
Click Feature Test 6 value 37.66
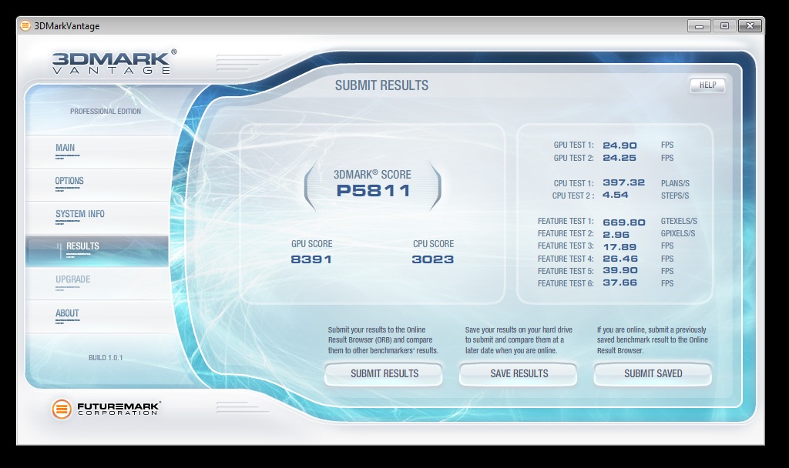[620, 283]
